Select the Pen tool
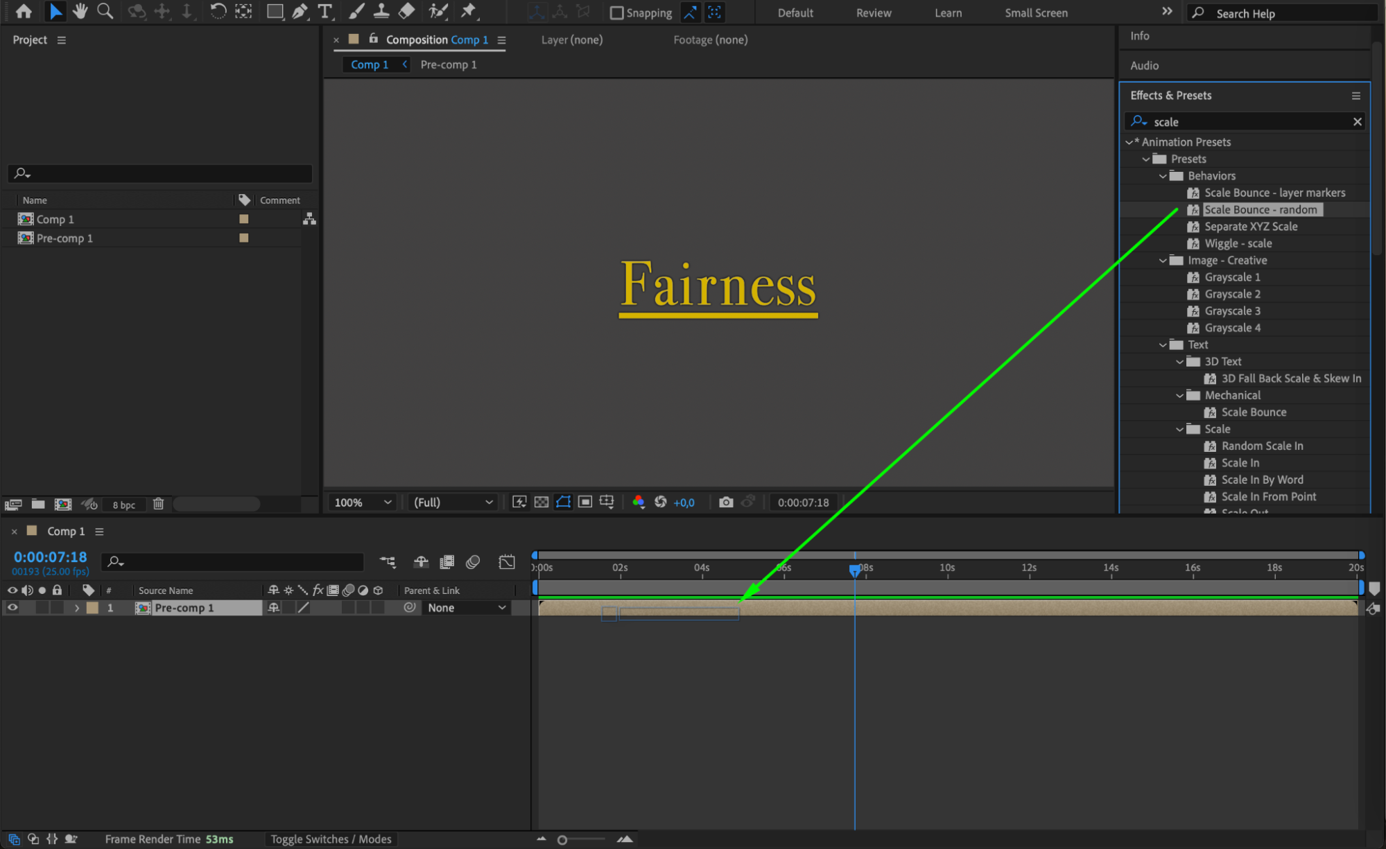Image resolution: width=1386 pixels, height=849 pixels. point(300,11)
